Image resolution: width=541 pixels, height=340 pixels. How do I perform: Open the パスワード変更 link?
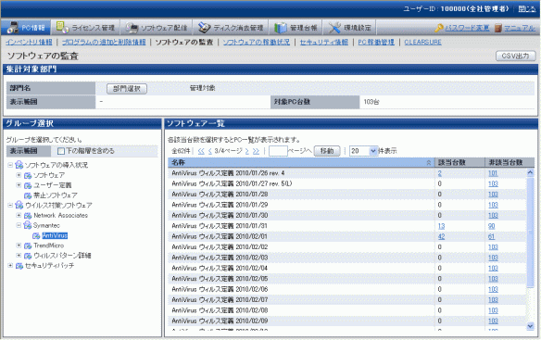coord(467,28)
